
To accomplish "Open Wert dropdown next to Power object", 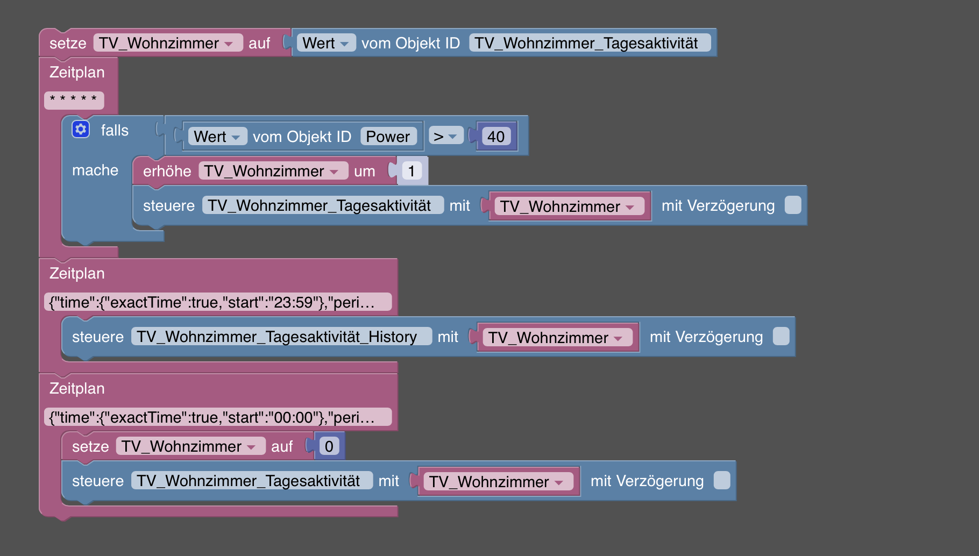I will [218, 137].
